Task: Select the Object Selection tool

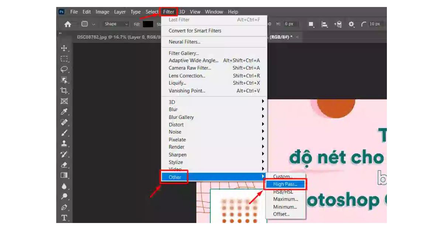Action: (64, 80)
